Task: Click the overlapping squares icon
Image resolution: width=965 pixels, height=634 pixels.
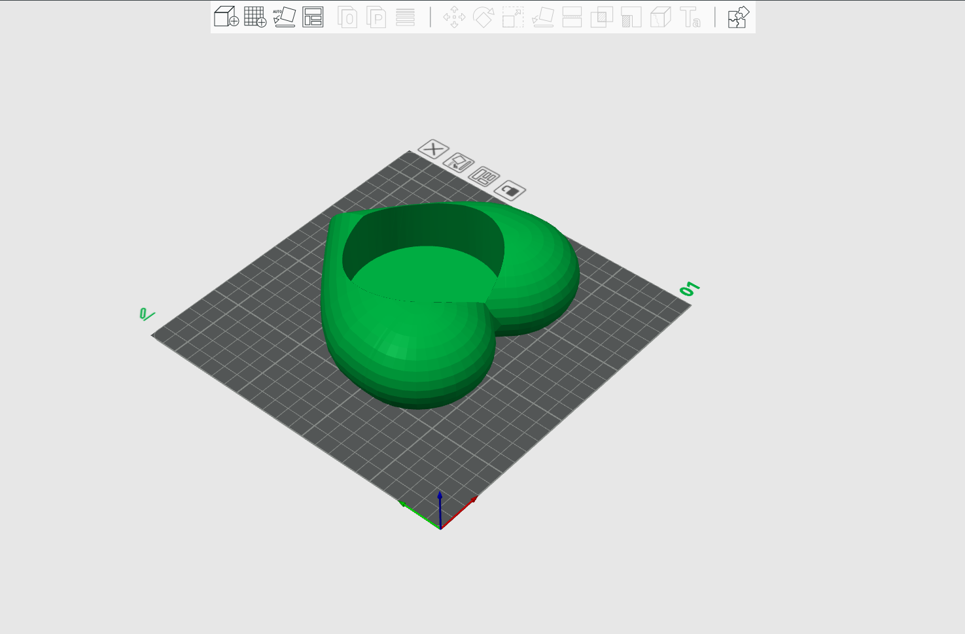Action: tap(602, 17)
